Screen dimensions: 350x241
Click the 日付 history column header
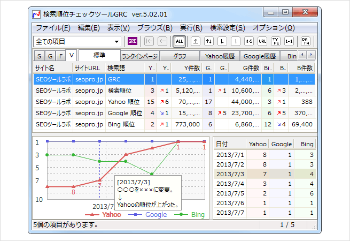230,144
